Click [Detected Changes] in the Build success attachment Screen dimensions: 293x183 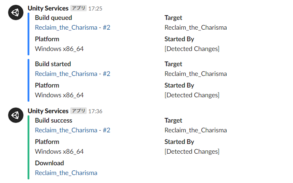[x=192, y=152]
